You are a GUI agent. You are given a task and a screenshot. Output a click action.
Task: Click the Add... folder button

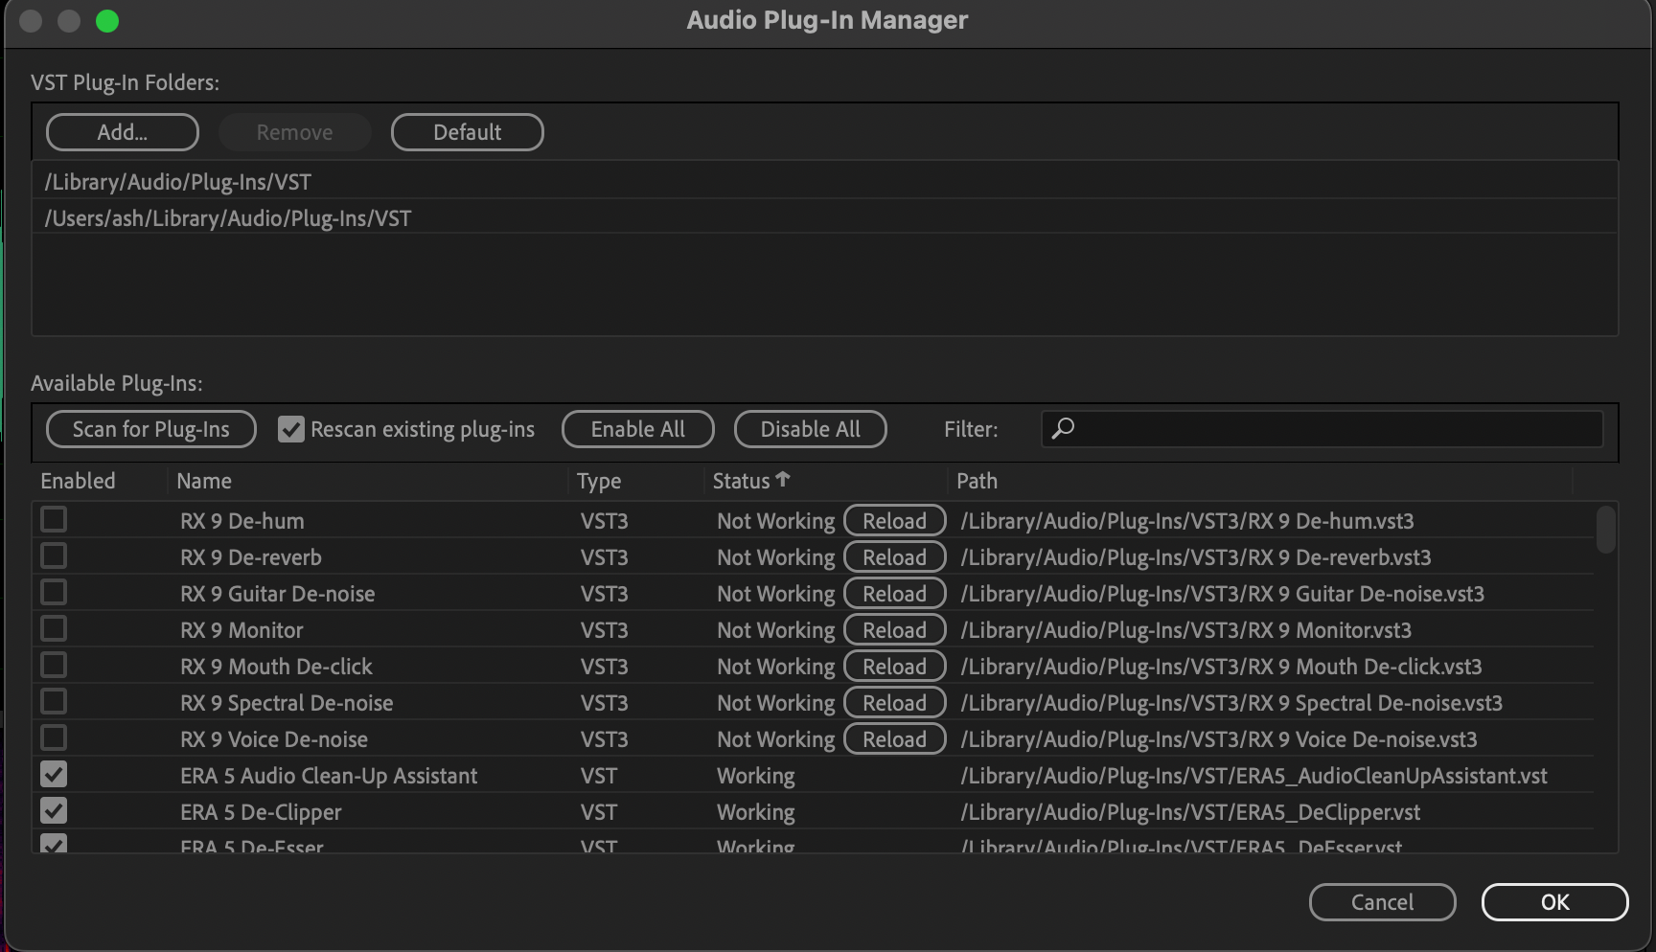click(x=123, y=132)
